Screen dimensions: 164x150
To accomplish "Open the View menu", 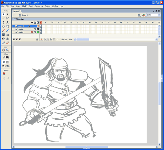I will tap(12, 6).
